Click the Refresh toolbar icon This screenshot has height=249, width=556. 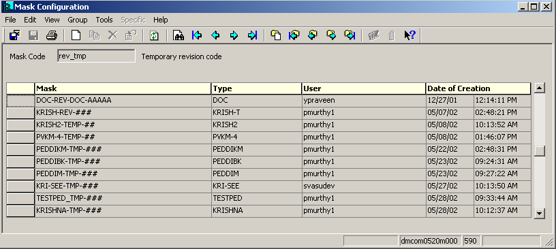pyautogui.click(x=154, y=35)
